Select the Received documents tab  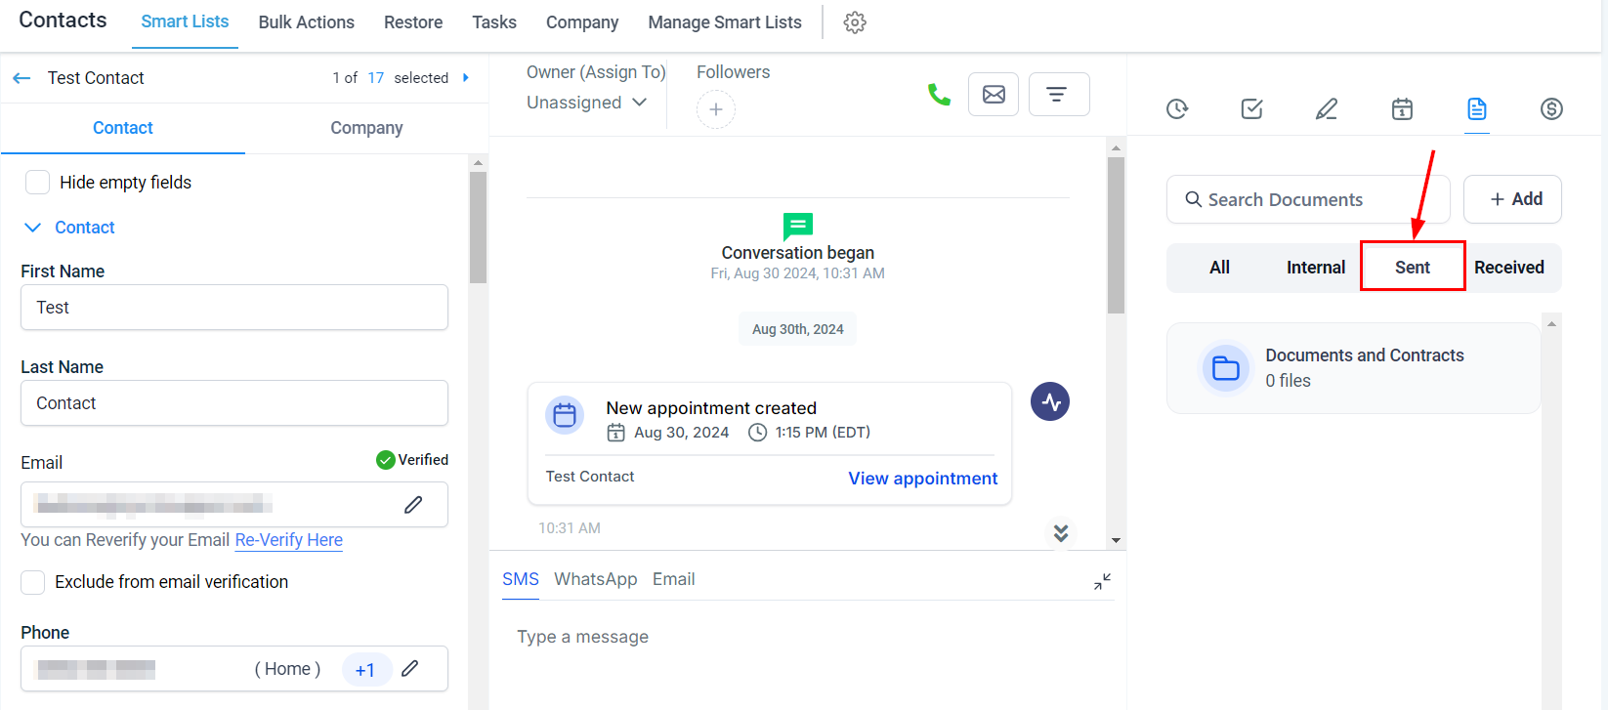pyautogui.click(x=1508, y=268)
